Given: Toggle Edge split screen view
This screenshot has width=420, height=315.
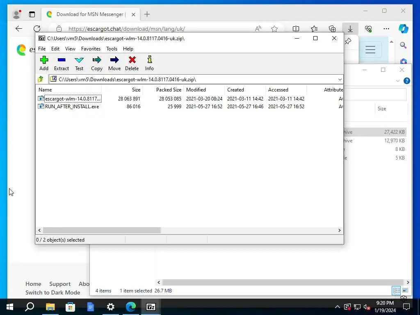Looking at the screenshot, I should click(296, 29).
